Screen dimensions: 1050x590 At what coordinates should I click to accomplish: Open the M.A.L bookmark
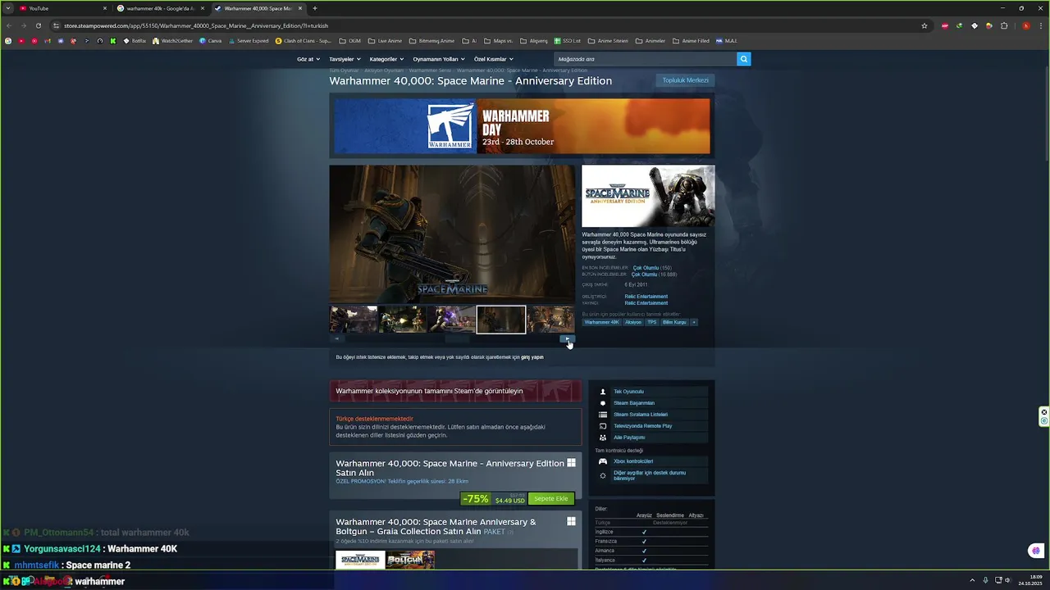coord(727,40)
